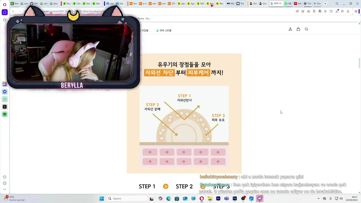Launch Copilot from the taskbar
Viewport: 361px width, 203px height.
point(160,198)
